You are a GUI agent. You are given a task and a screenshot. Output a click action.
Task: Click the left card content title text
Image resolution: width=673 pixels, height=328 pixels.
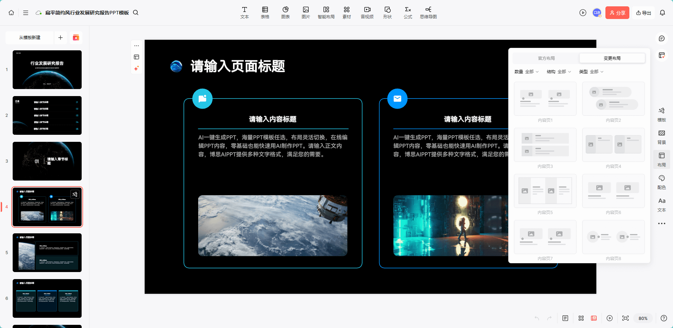(273, 119)
